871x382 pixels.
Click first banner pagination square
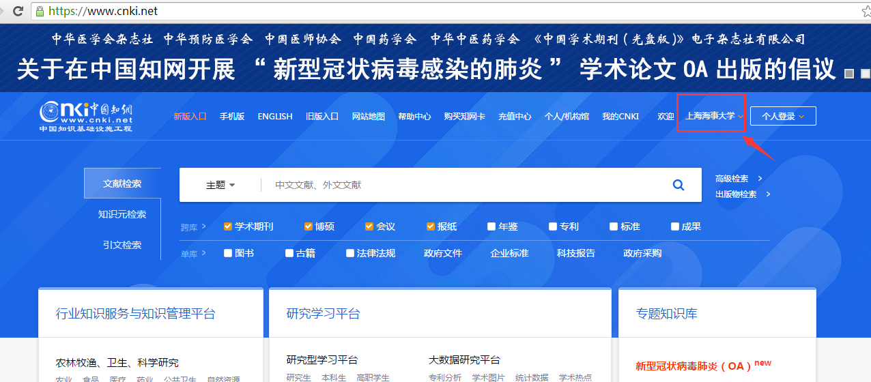point(850,73)
